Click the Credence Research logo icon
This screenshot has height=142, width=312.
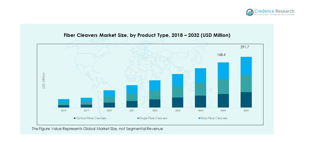250,12
